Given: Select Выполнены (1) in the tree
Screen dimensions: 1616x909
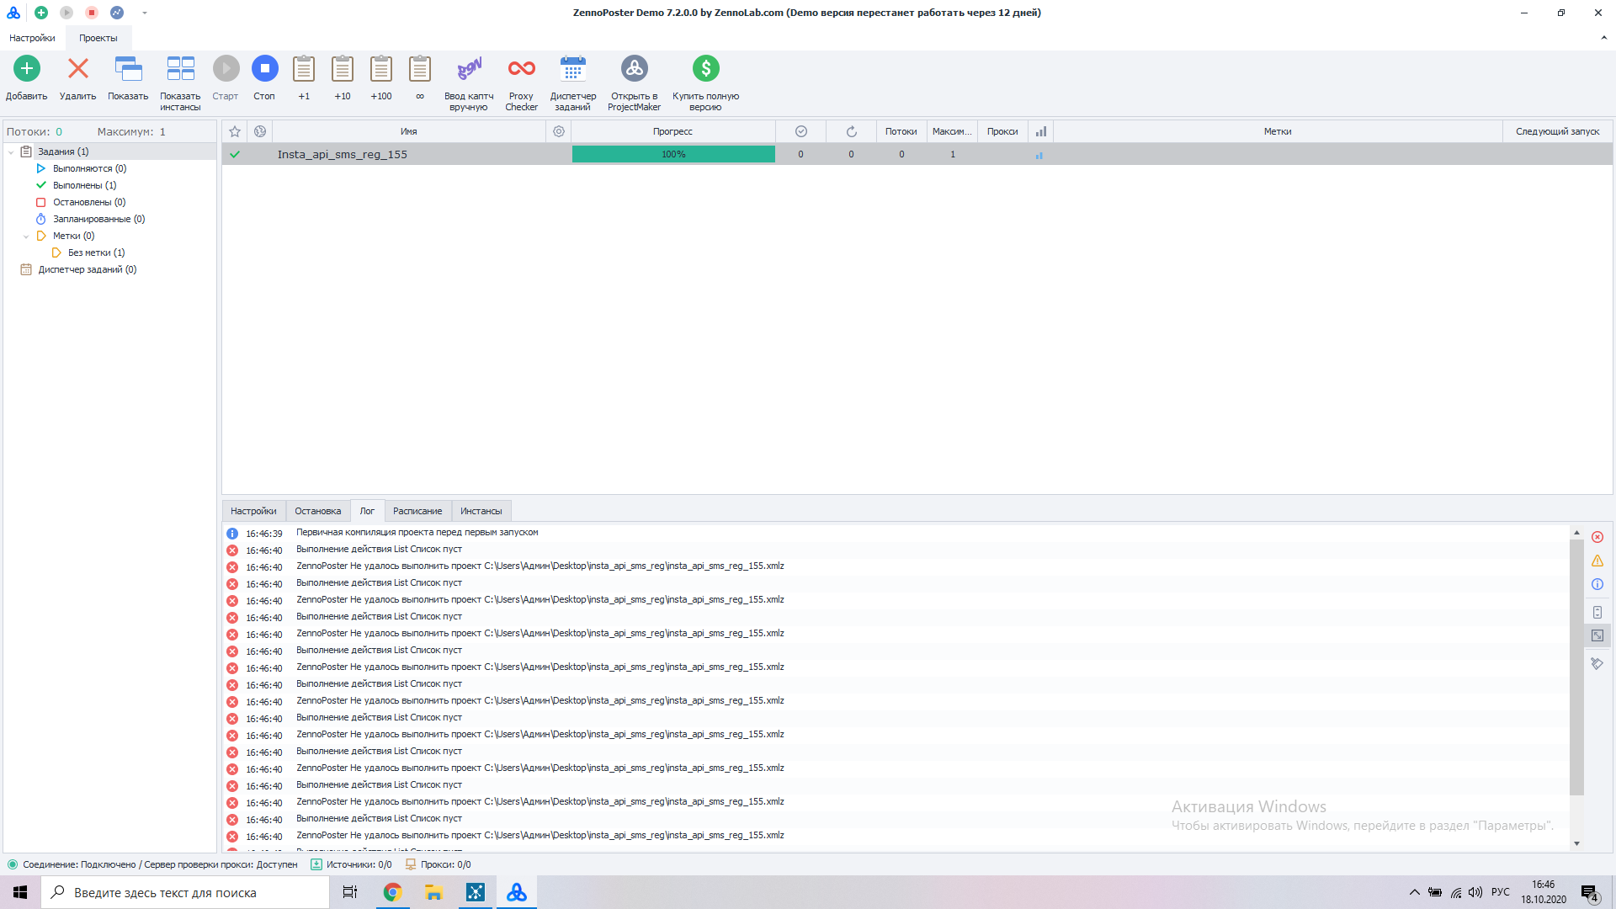Looking at the screenshot, I should tap(84, 185).
